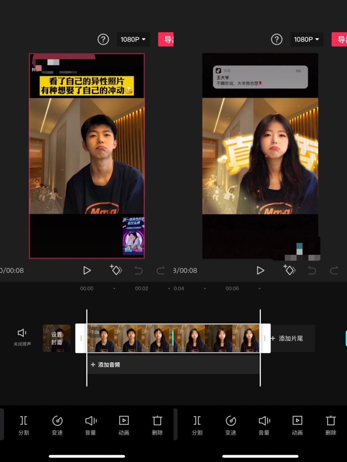The image size is (347, 462).
Task: Open 1080P resolution dropdown in left editor
Action: pos(133,39)
